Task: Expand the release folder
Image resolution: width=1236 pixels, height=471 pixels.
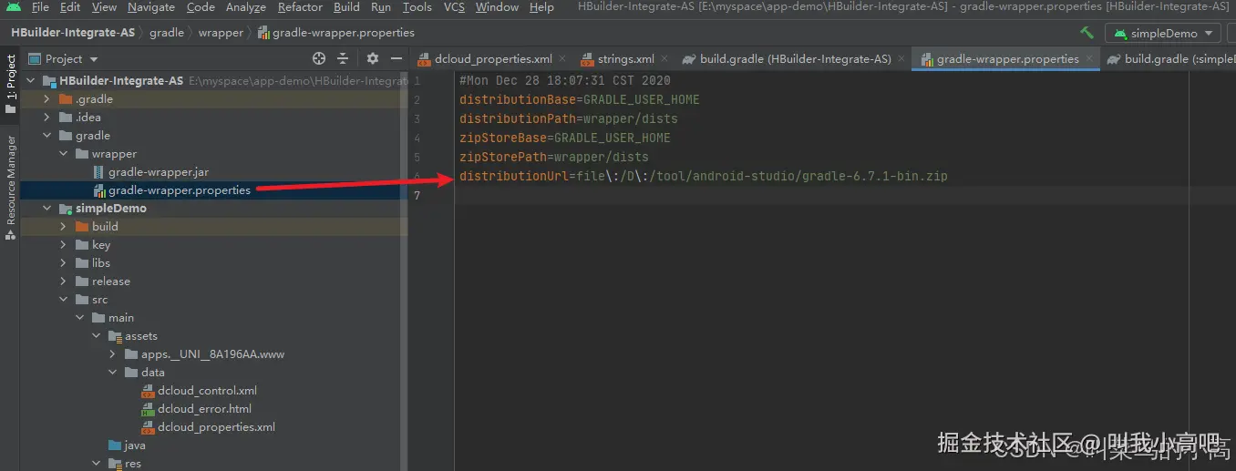Action: [x=63, y=282]
